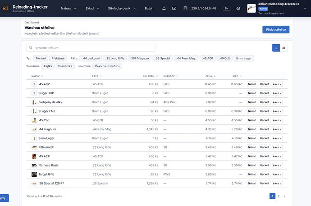Toggle the .38 Special caliber filter
Viewport: 311px width, 206px height.
point(162,58)
